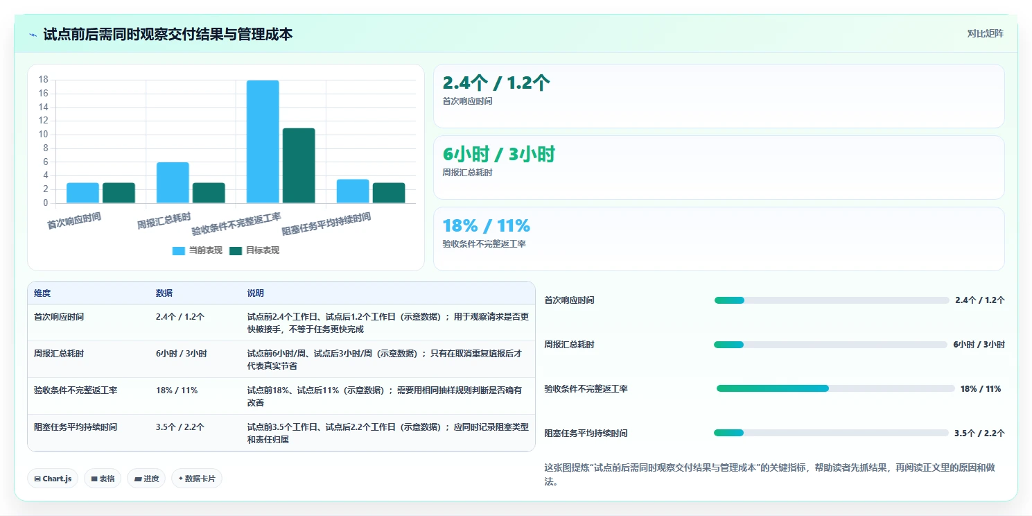Viewport: 1032px width, 516px height.
Task: Click the chart x-axis label 验收条件不完整返工率
Action: (x=236, y=224)
